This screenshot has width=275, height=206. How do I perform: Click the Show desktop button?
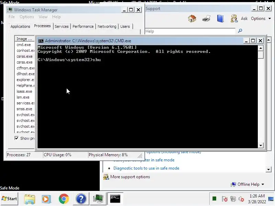(x=271, y=199)
